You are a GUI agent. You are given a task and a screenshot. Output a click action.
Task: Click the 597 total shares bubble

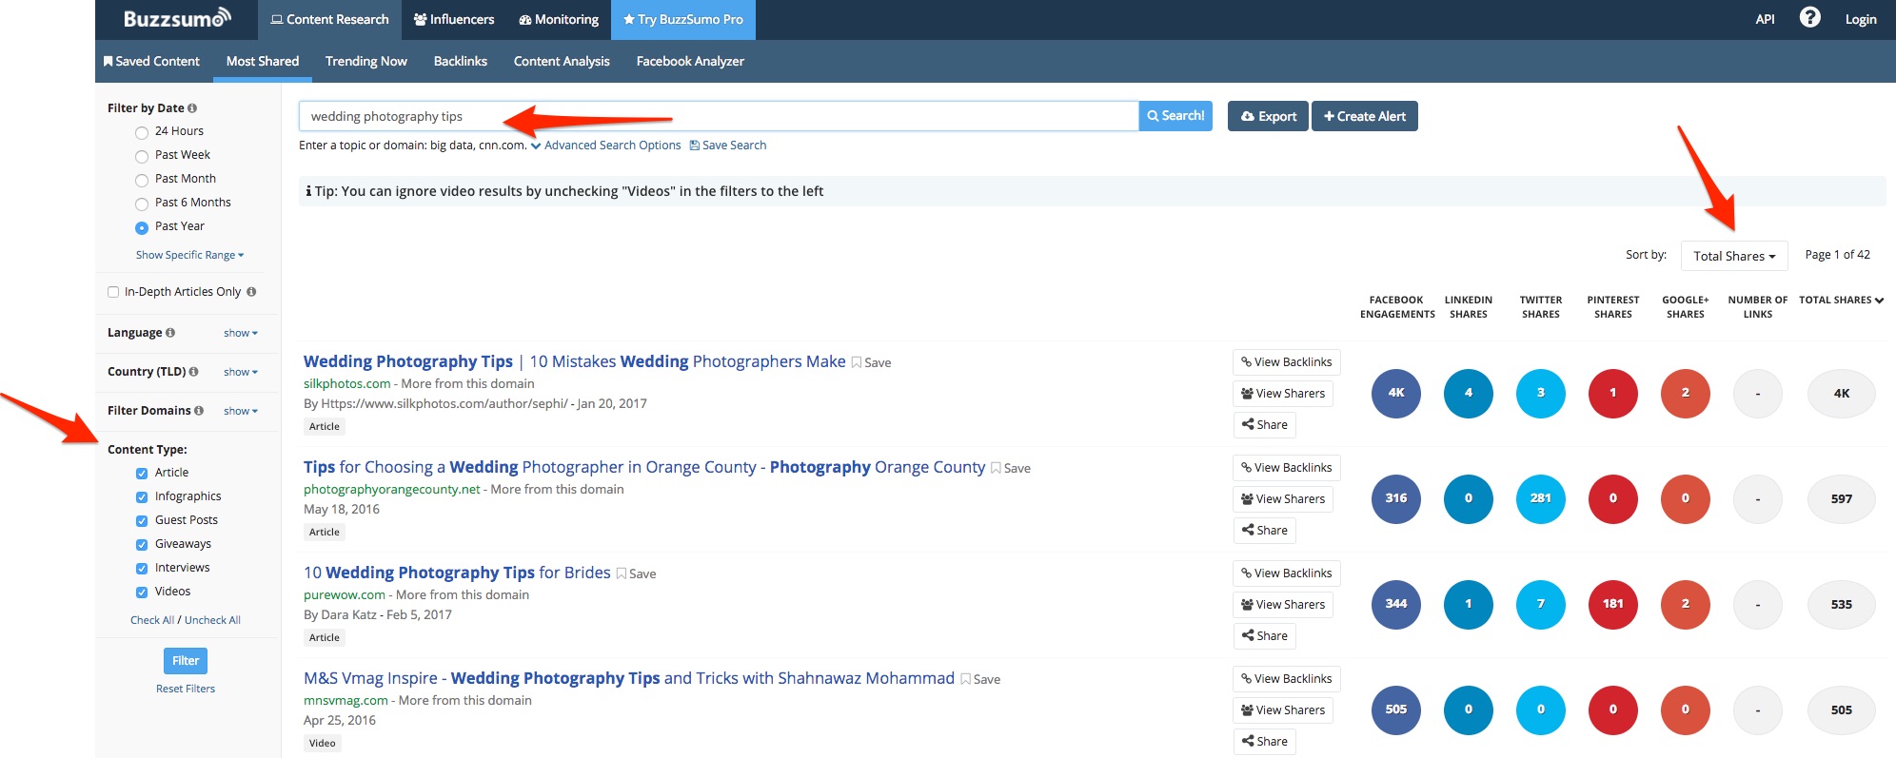pos(1842,498)
